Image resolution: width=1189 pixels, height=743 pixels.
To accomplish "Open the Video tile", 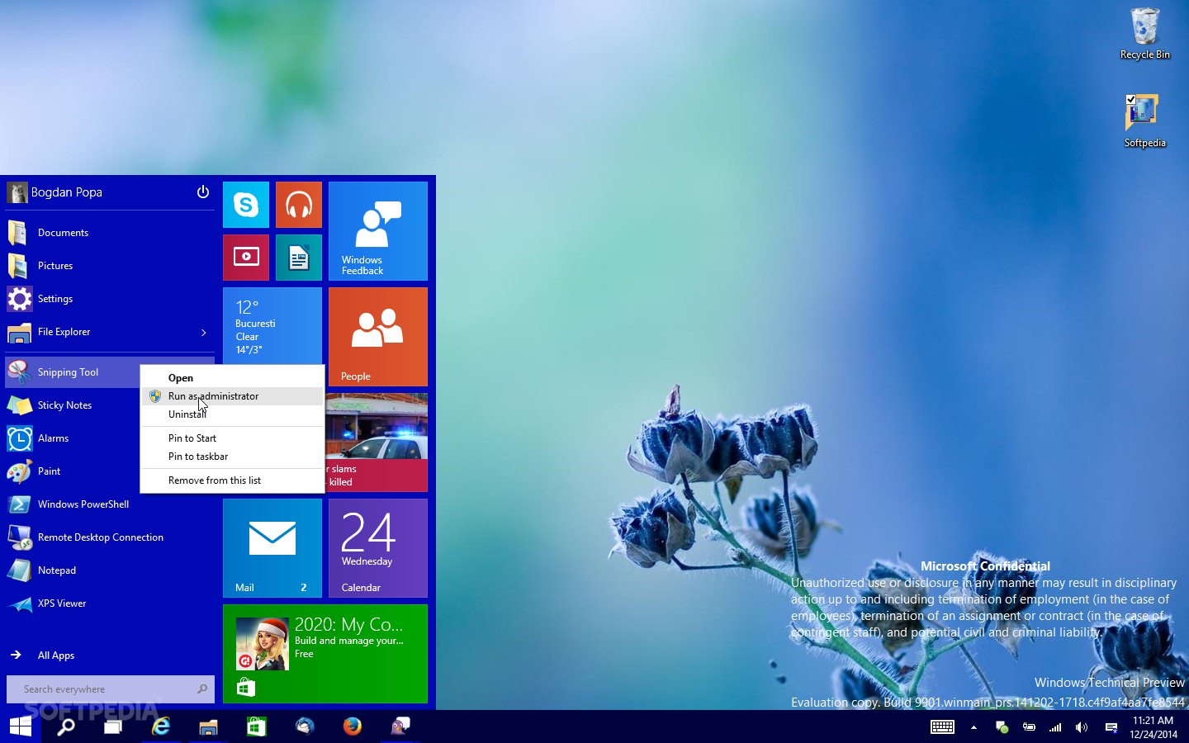I will click(x=246, y=258).
